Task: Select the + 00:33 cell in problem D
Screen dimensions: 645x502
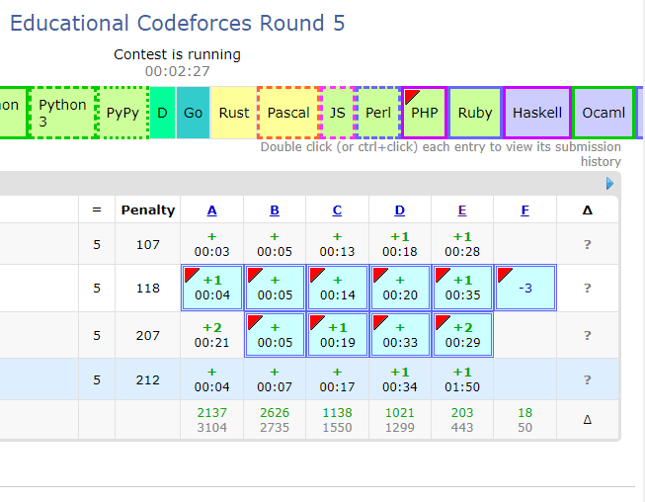Action: tap(400, 335)
